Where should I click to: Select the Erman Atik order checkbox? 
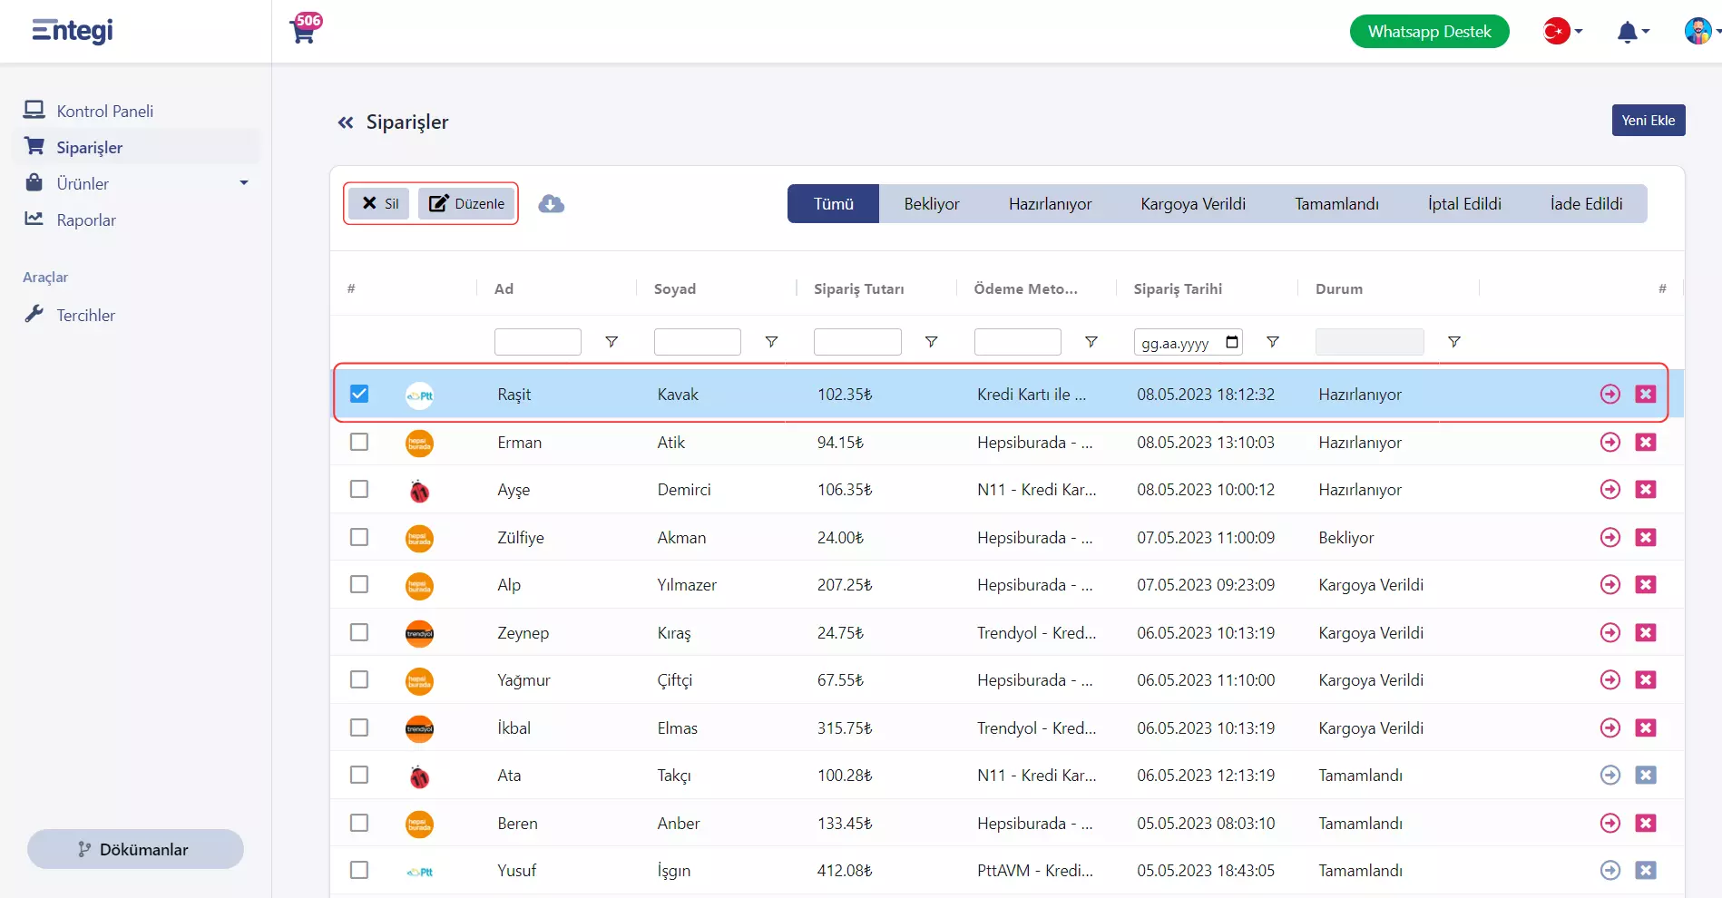point(359,442)
